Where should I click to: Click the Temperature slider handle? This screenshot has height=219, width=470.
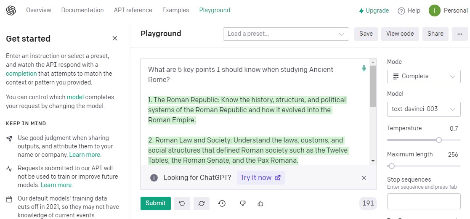tap(439, 140)
